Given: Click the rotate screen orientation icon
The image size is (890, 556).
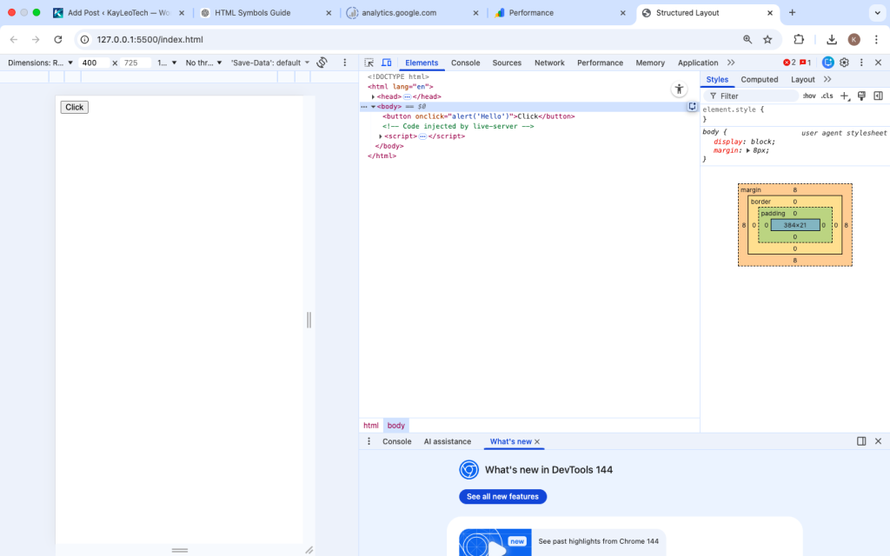Looking at the screenshot, I should coord(322,63).
